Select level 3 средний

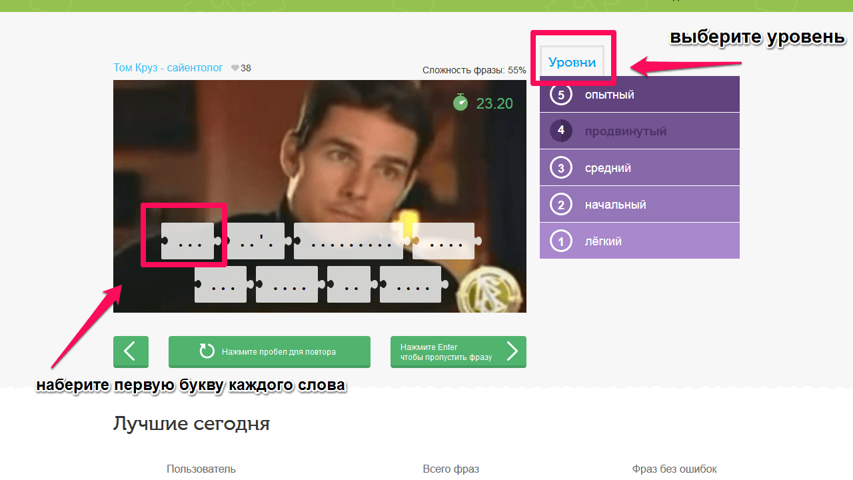click(x=640, y=167)
